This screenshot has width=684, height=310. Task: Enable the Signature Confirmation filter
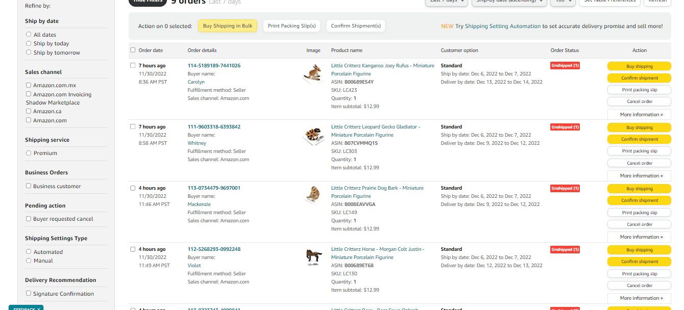pos(29,294)
